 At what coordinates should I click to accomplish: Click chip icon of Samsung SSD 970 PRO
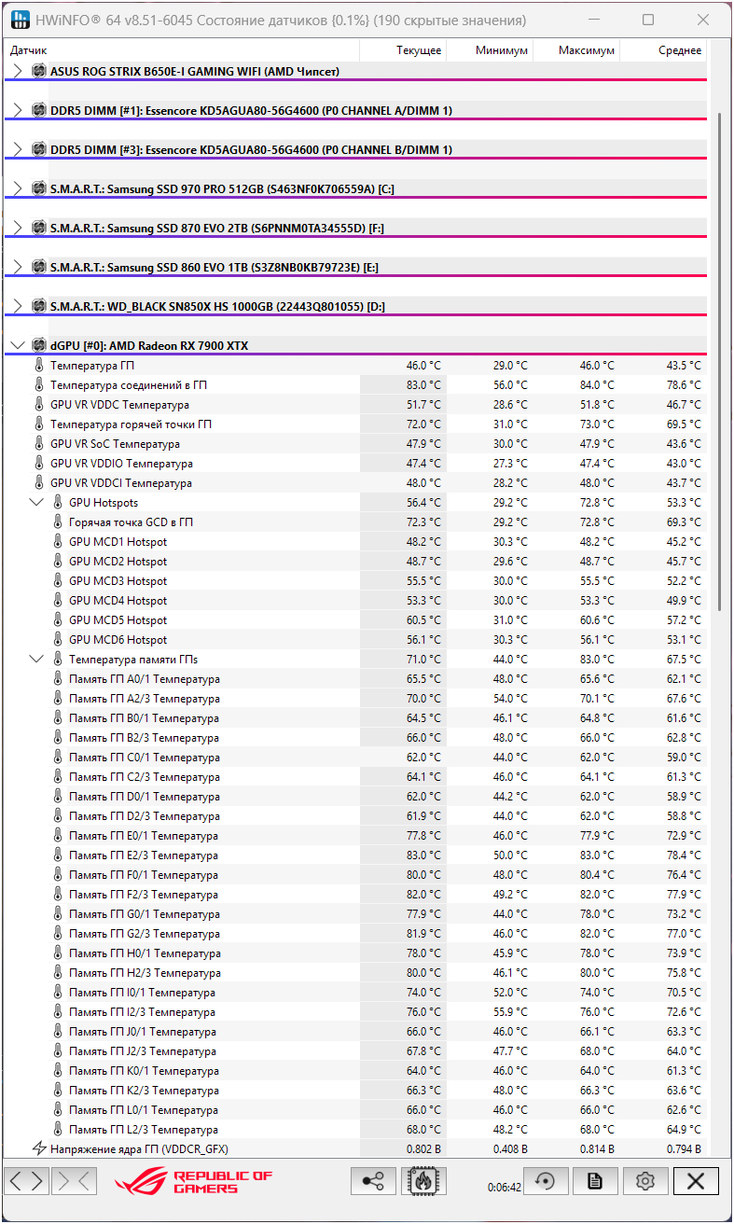point(39,188)
